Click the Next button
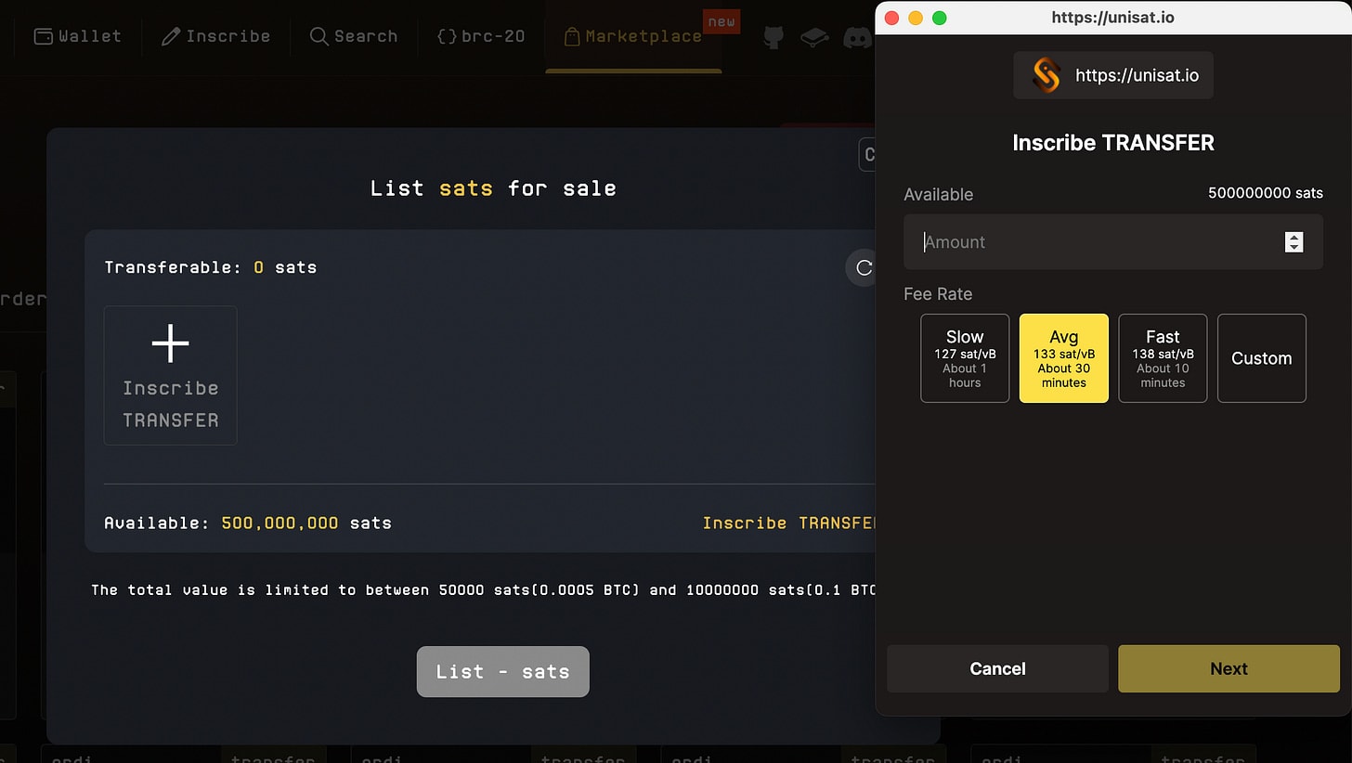 coord(1228,668)
